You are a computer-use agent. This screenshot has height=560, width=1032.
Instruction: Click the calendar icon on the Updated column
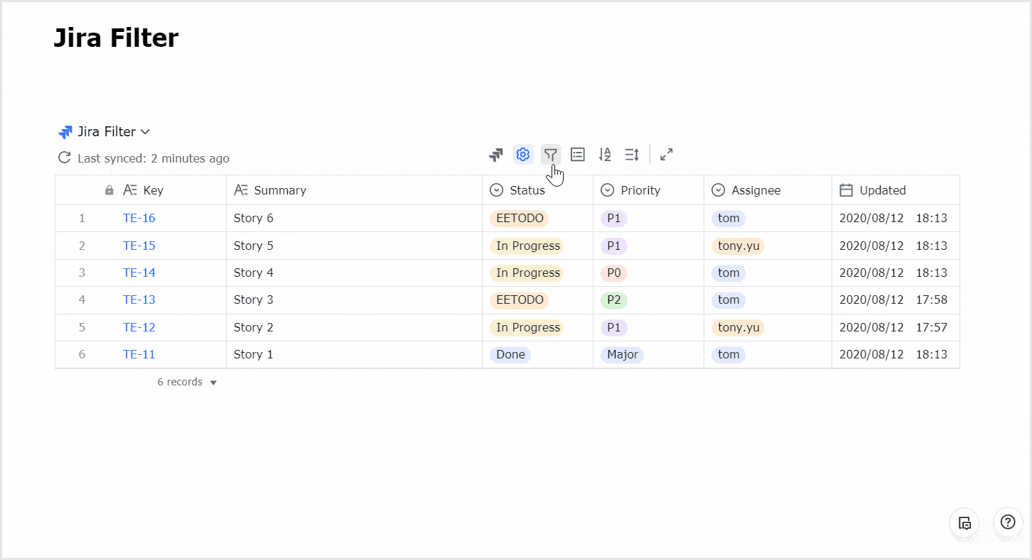click(846, 190)
